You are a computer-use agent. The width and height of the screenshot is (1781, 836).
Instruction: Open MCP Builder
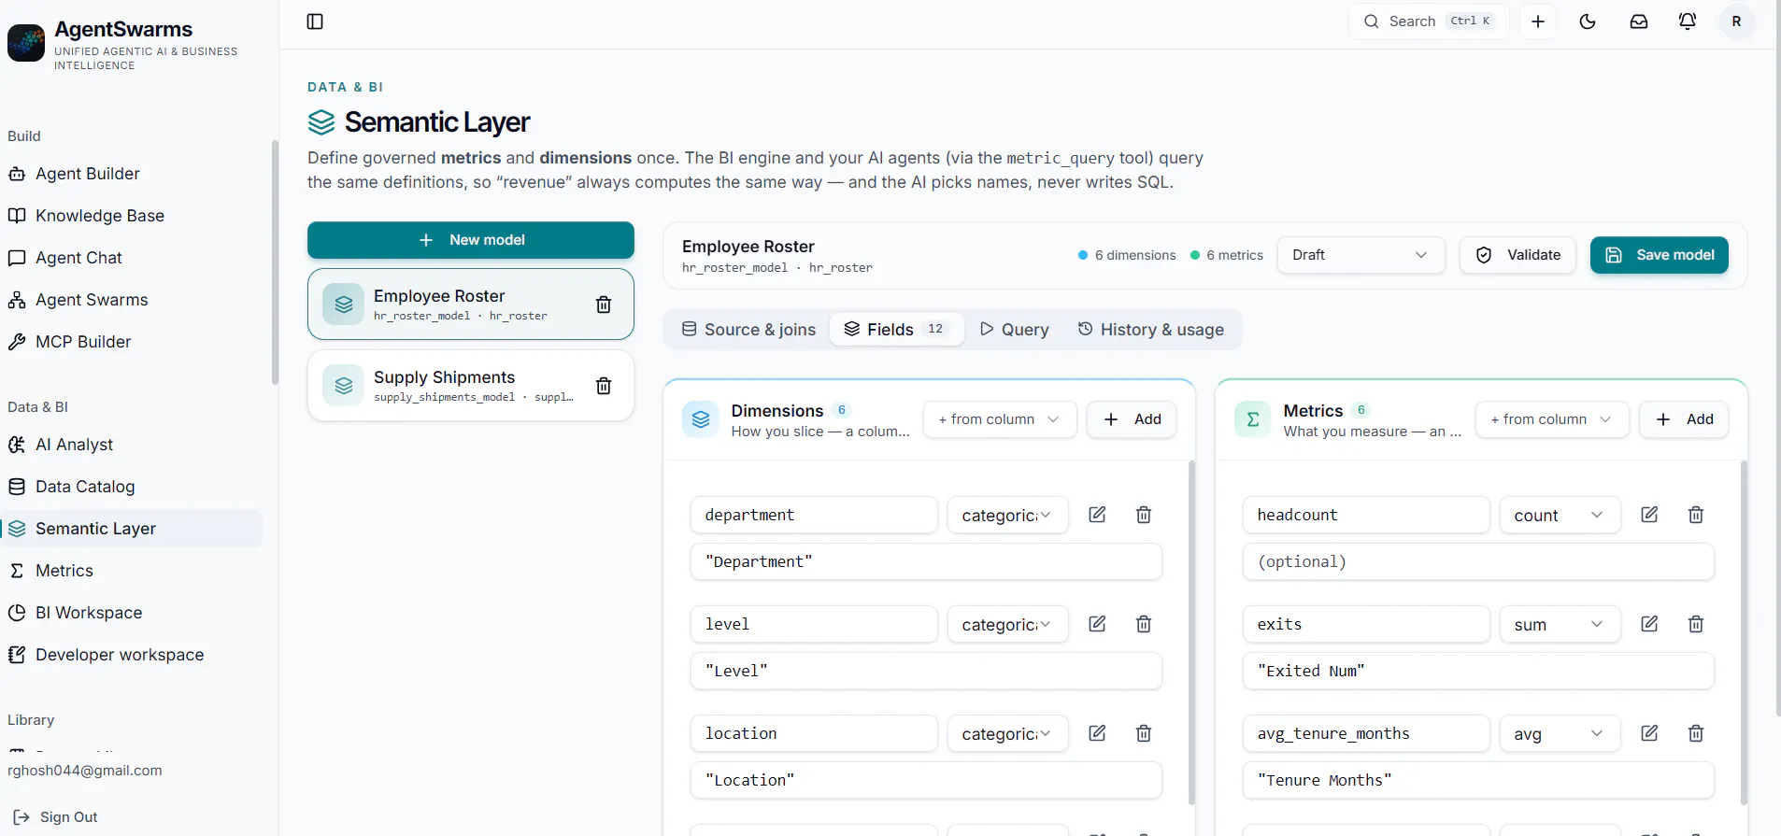pos(131,342)
